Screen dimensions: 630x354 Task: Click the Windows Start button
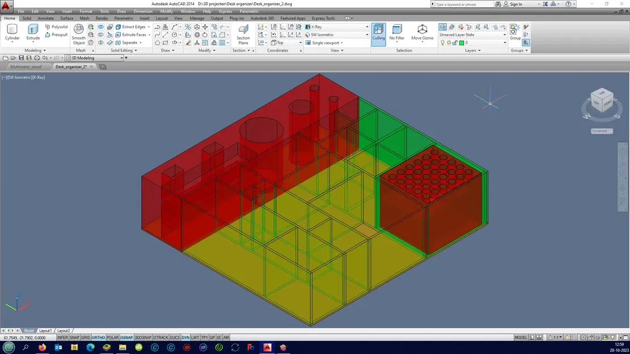[x=9, y=347]
